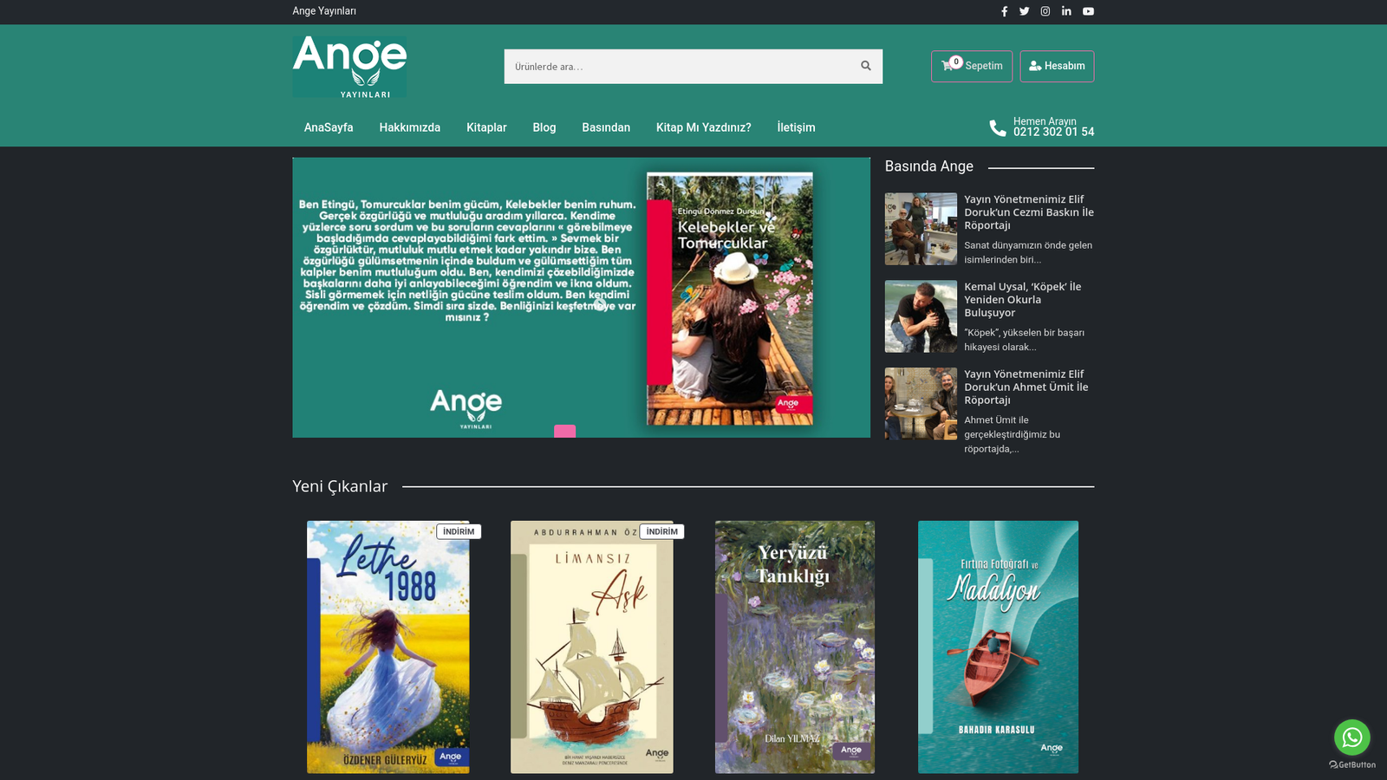Image resolution: width=1387 pixels, height=780 pixels.
Task: Click Kemal Uysal with dog thumbnail
Action: tap(921, 316)
